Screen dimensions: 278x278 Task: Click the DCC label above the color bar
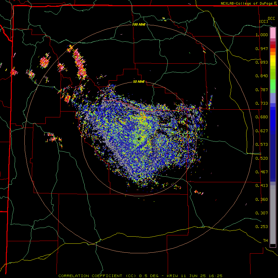pyautogui.click(x=272, y=19)
